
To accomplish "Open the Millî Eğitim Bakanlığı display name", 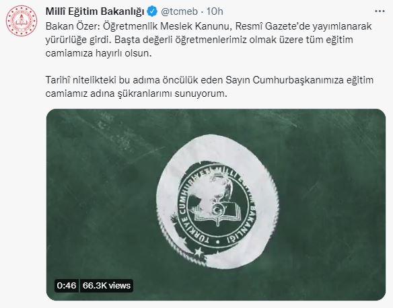I will pyautogui.click(x=95, y=11).
